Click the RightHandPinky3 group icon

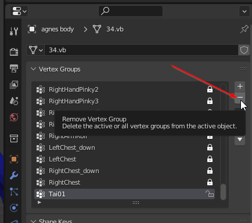click(x=41, y=101)
